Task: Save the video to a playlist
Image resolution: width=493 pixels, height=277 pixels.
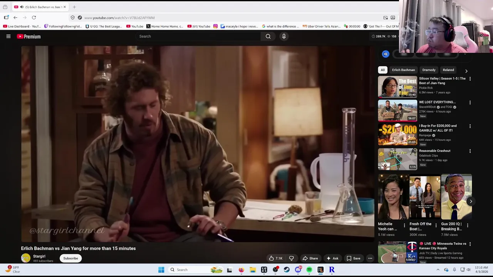Action: tap(354, 259)
